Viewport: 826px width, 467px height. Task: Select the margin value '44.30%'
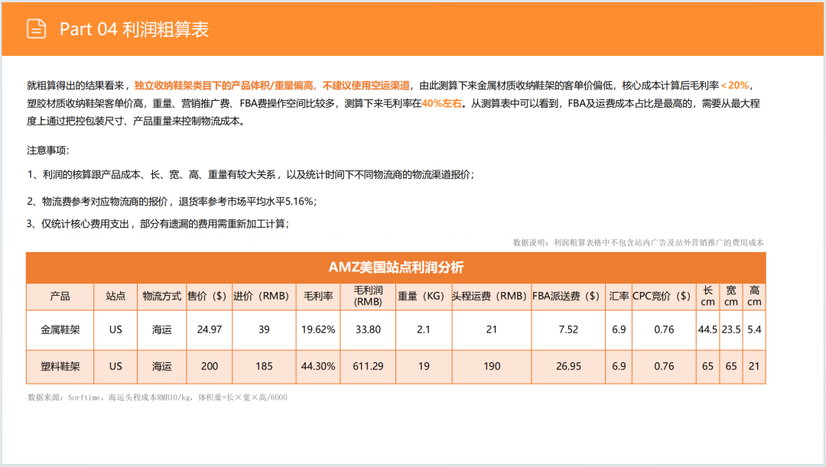point(318,366)
